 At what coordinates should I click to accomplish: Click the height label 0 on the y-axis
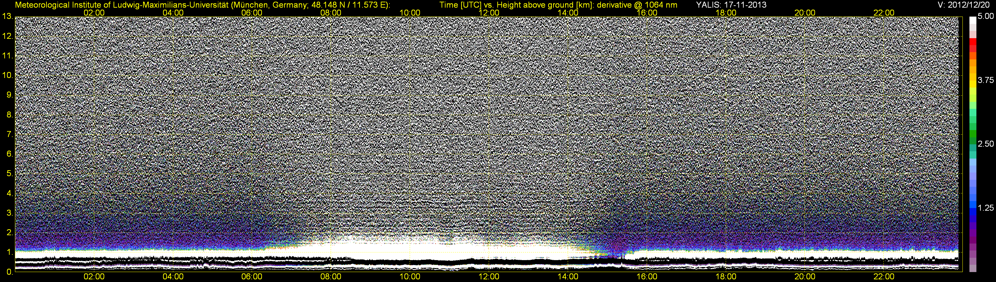[x=9, y=272]
